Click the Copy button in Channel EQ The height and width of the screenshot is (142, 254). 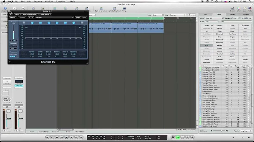pyautogui.click(x=78, y=17)
